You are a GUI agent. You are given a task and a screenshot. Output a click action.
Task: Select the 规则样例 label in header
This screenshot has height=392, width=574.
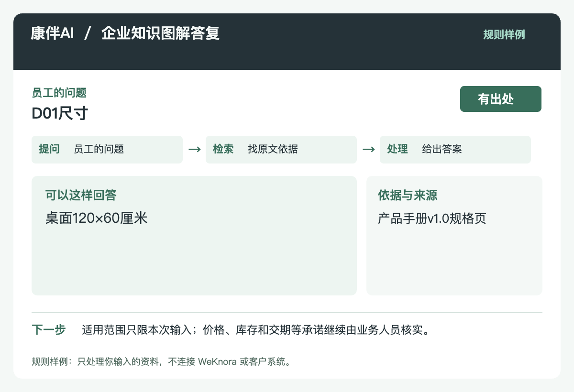tap(504, 35)
